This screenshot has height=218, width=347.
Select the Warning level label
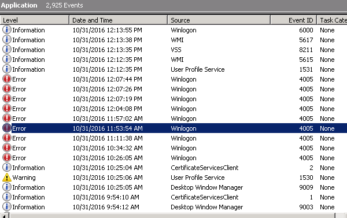coord(24,178)
